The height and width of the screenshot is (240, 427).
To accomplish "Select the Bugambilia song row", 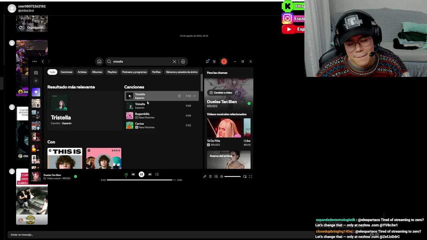I will 161,116.
